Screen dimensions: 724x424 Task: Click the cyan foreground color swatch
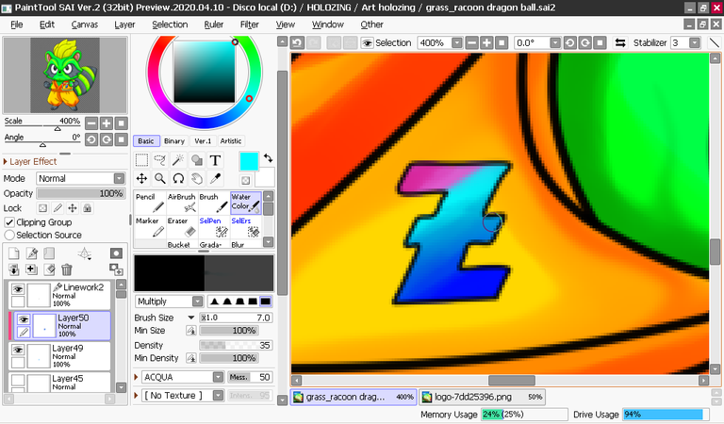[249, 161]
